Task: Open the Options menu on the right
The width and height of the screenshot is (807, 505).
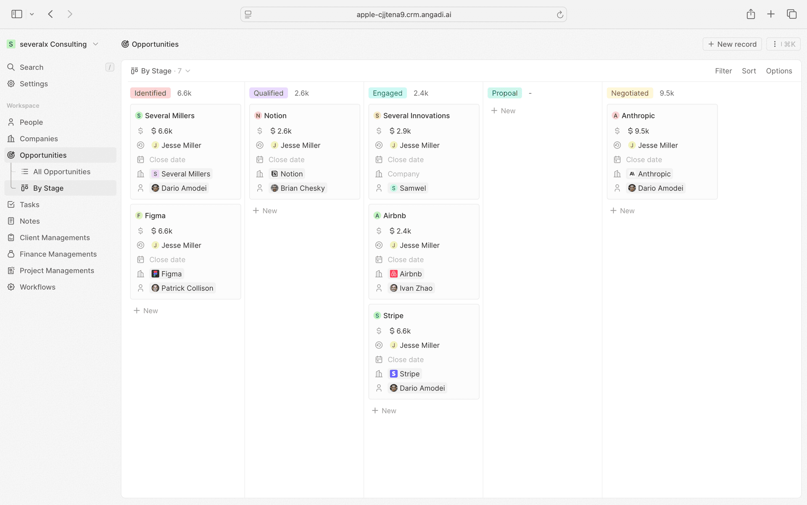Action: [x=779, y=71]
